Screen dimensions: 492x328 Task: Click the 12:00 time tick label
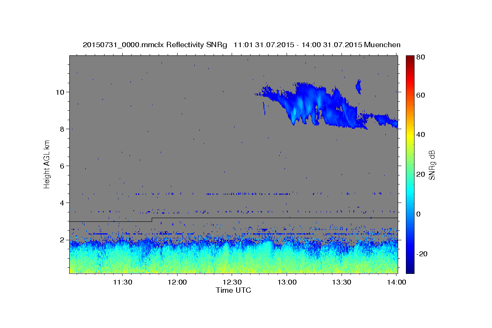tap(177, 282)
